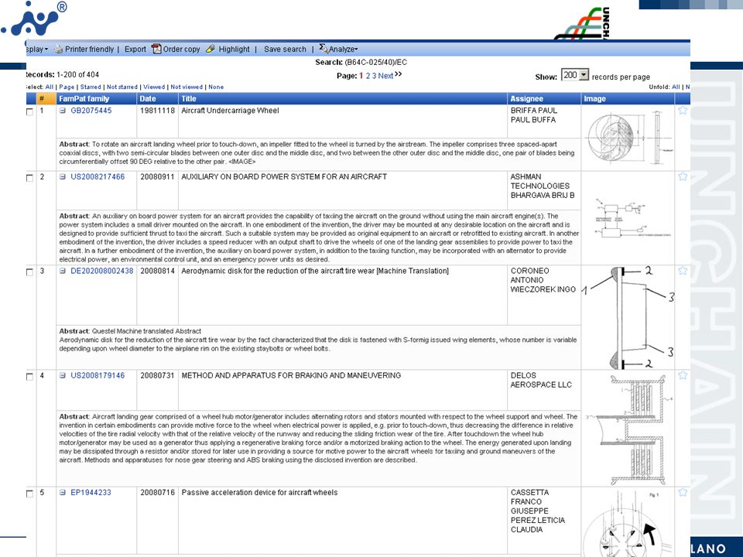Image resolution: width=743 pixels, height=557 pixels.
Task: Click the Next page link
Action: (385, 76)
